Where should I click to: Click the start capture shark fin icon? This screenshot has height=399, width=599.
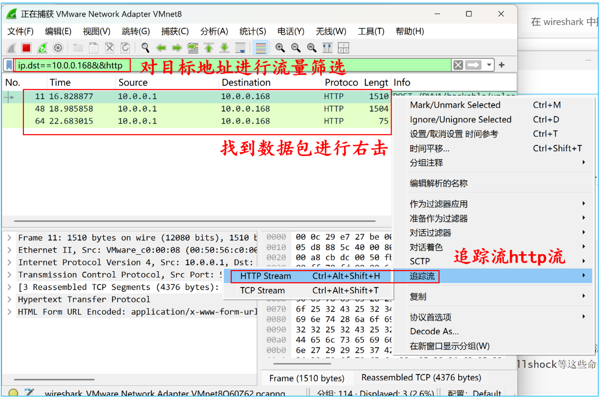click(x=12, y=48)
